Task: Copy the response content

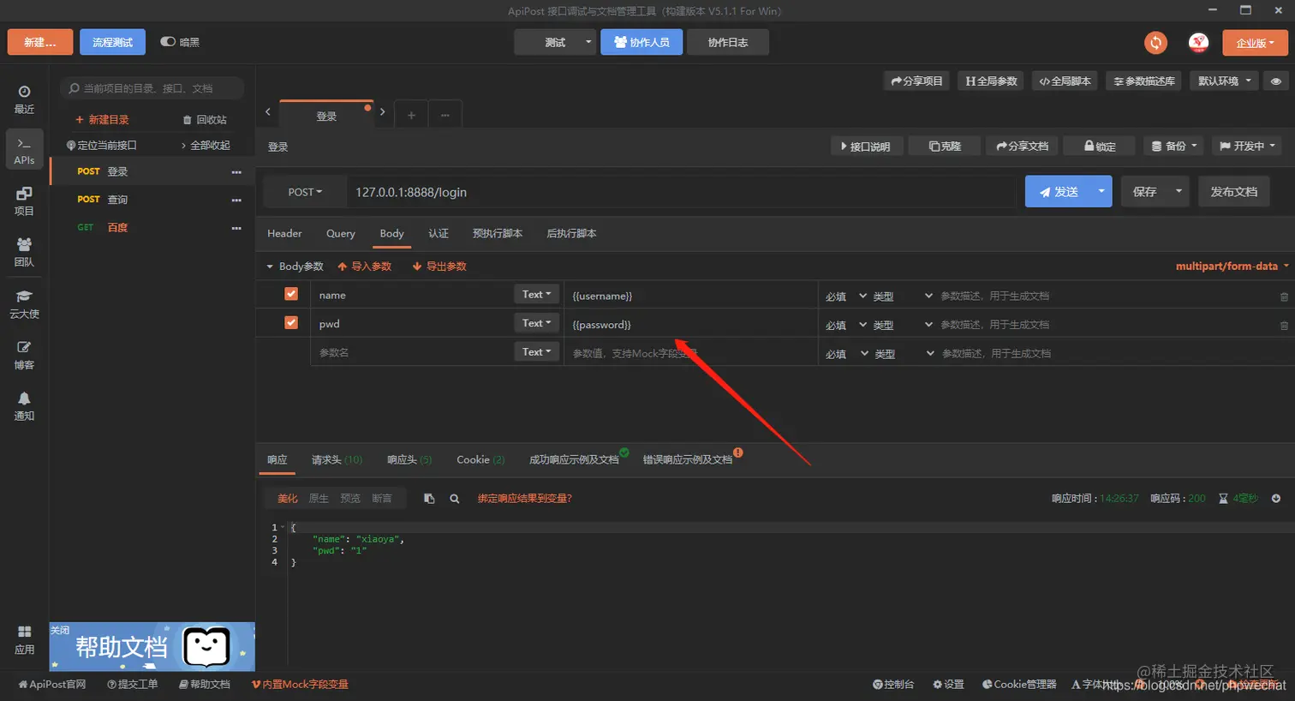Action: [429, 499]
